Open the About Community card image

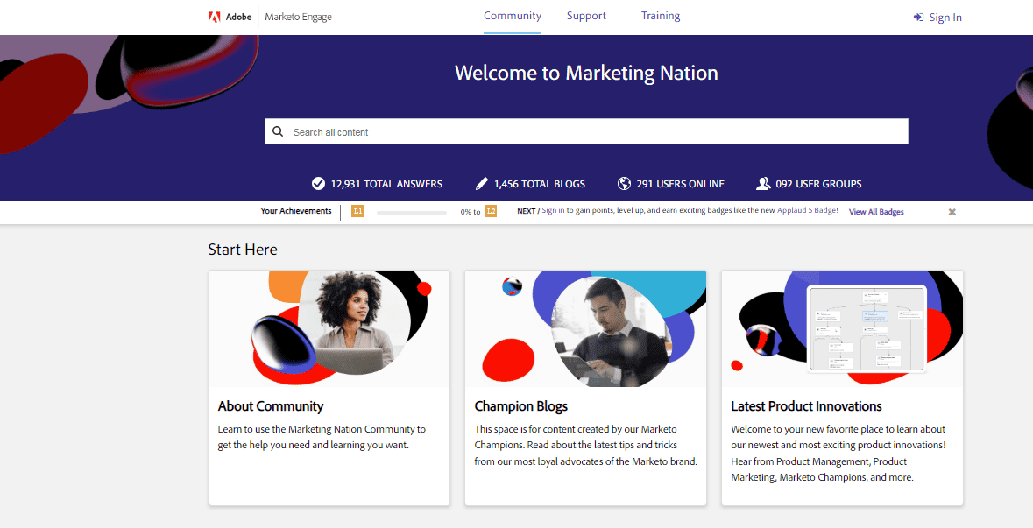329,328
